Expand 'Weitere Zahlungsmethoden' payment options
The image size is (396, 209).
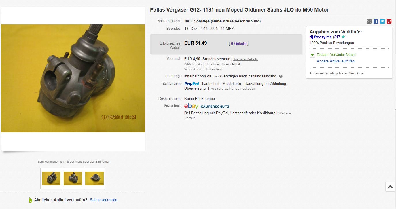coord(233,89)
